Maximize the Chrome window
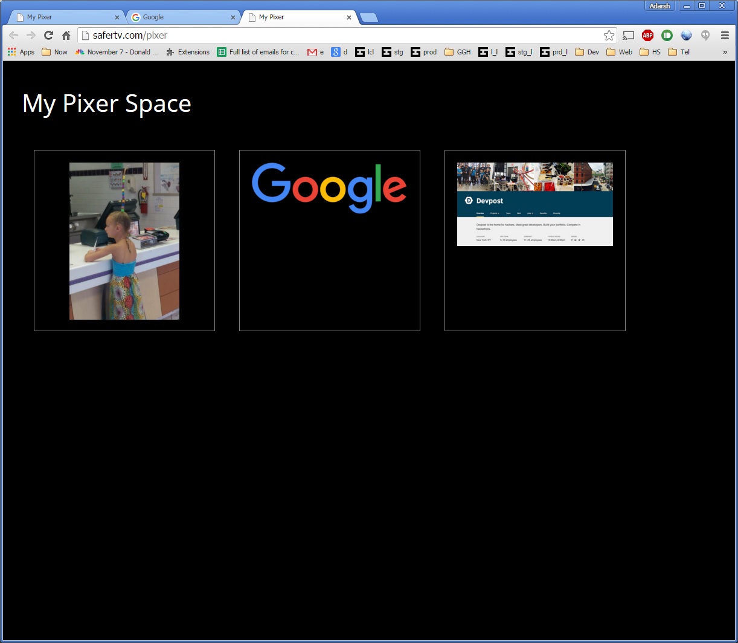Image resolution: width=738 pixels, height=643 pixels. [x=702, y=6]
